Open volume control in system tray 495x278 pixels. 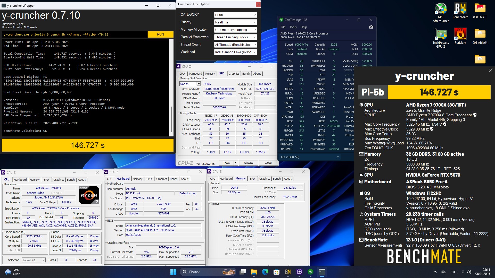(x=469, y=272)
